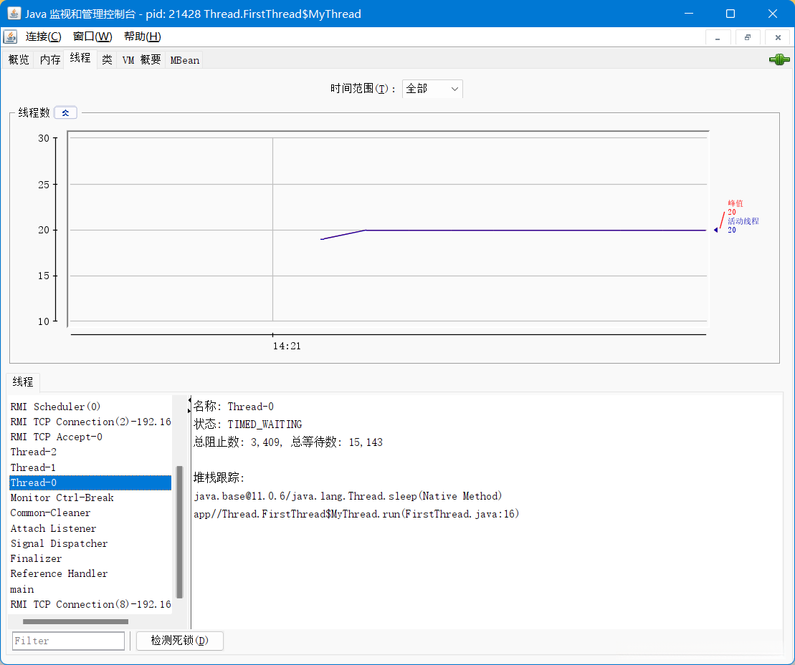
Task: Select Thread-1 in the thread list
Action: [x=33, y=467]
